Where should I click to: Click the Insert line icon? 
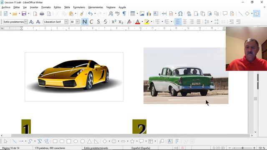coord(240,14)
